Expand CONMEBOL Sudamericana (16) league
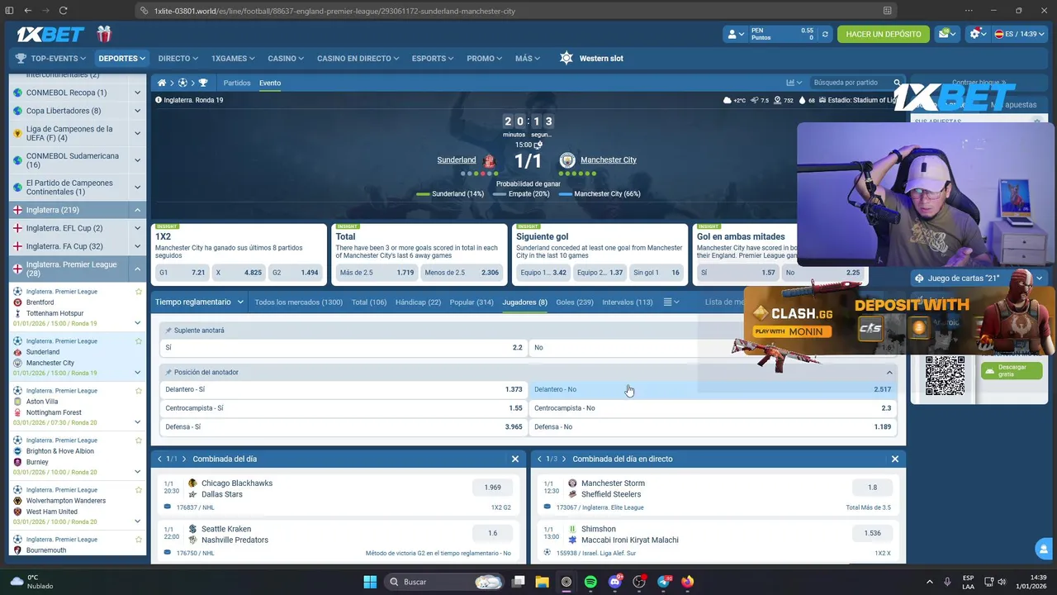 click(137, 160)
